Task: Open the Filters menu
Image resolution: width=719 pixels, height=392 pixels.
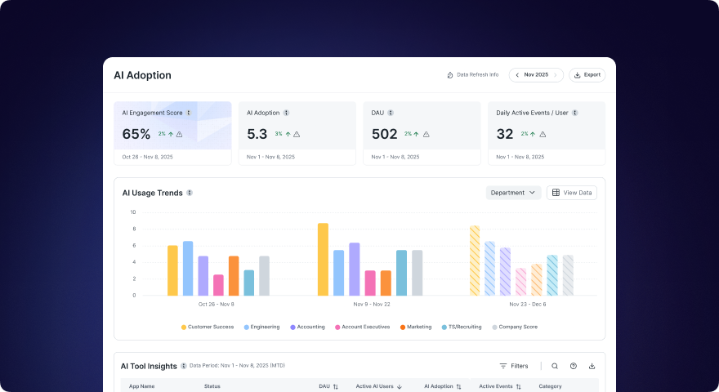Action: [x=514, y=367]
